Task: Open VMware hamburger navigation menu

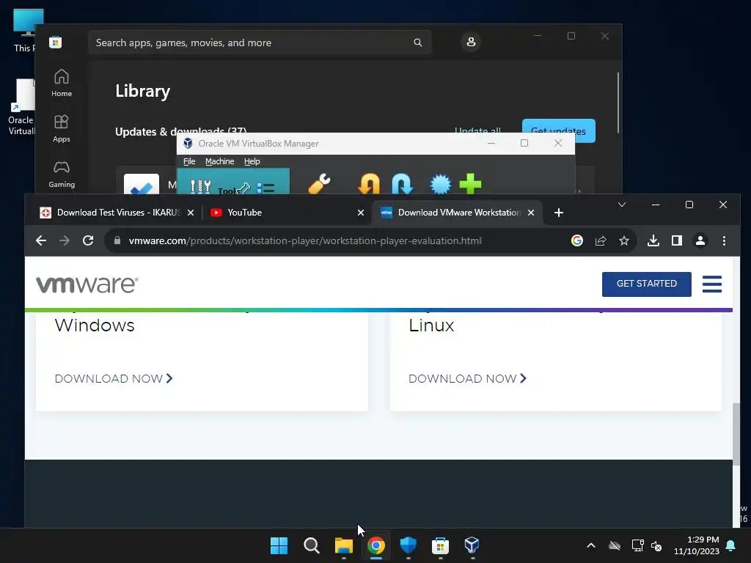Action: coord(711,284)
